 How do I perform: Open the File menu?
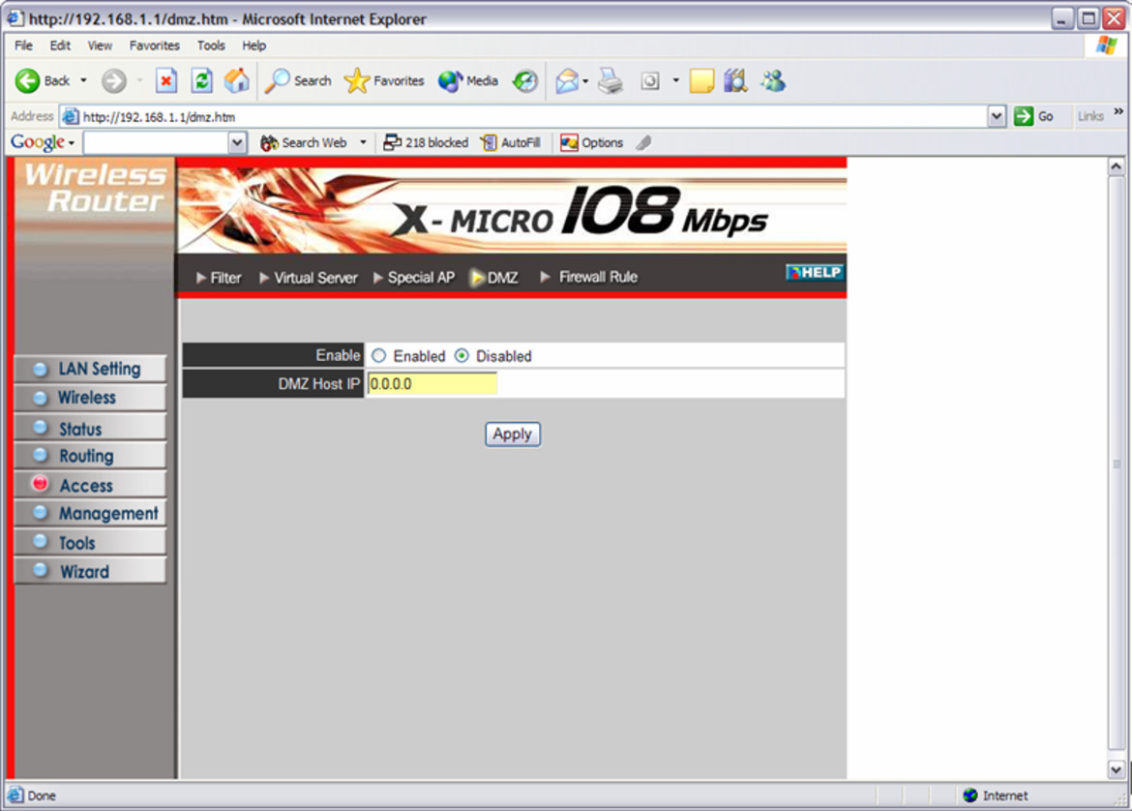click(x=23, y=45)
